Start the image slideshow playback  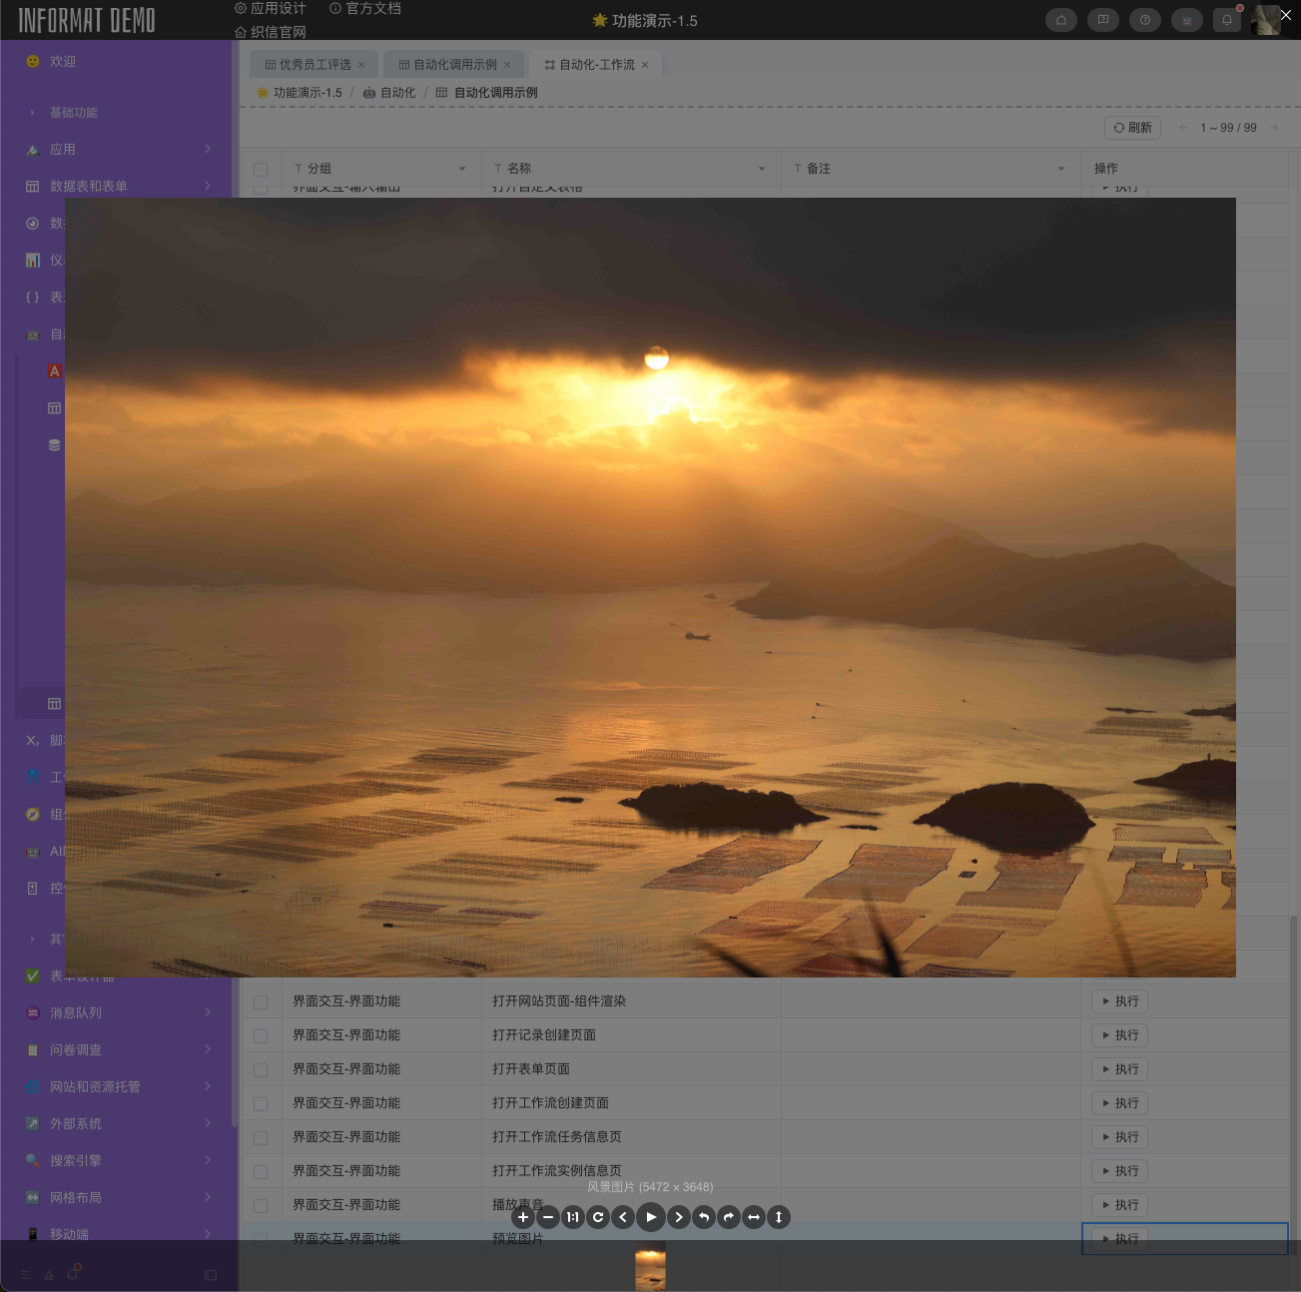pyautogui.click(x=651, y=1217)
